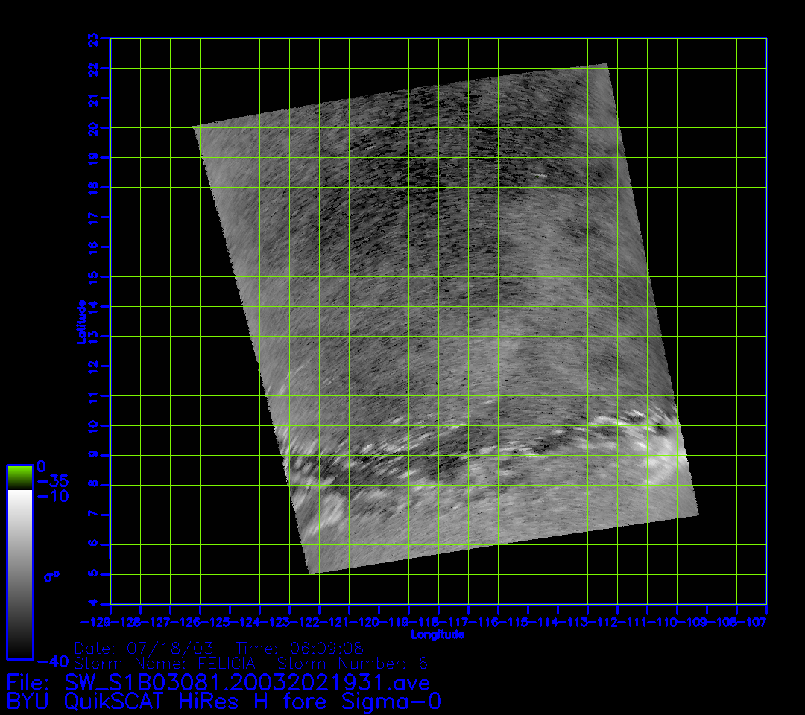The image size is (805, 715).
Task: Click the -40 label under the color bar
Action: [51, 661]
